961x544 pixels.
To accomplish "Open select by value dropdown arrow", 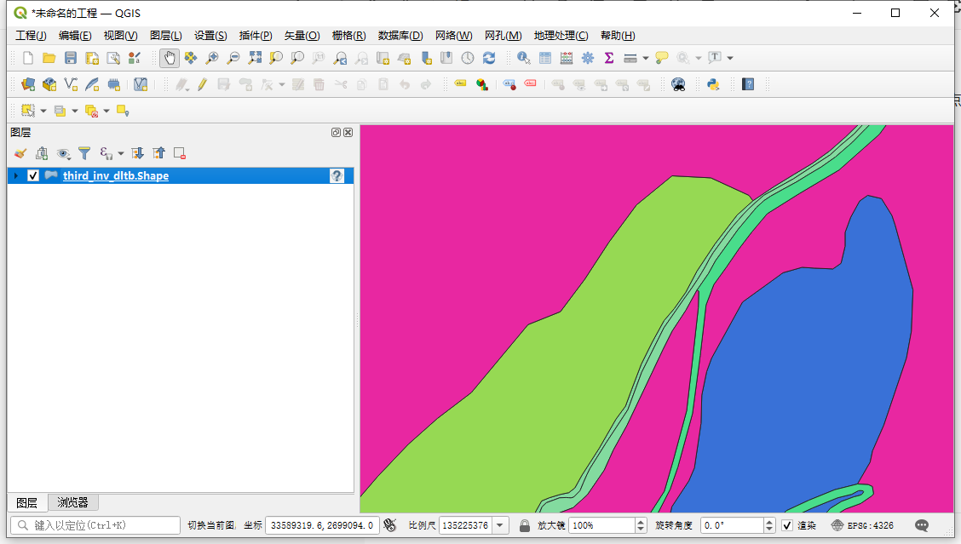I will (x=75, y=111).
